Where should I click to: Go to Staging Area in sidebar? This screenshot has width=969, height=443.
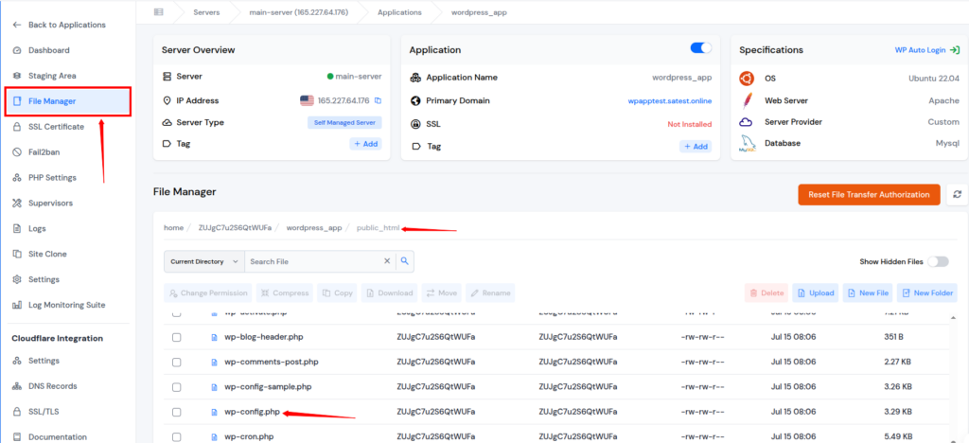pyautogui.click(x=53, y=76)
